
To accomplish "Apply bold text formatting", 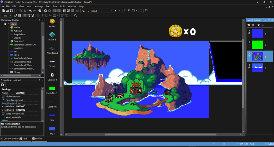I will (38, 15).
